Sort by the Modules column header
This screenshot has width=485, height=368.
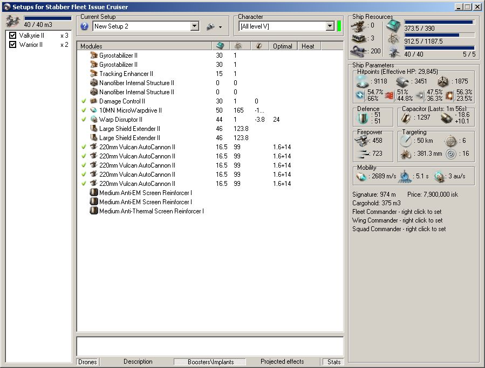coord(145,46)
